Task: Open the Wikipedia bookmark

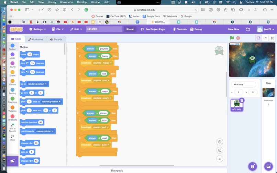Action: pos(170,16)
